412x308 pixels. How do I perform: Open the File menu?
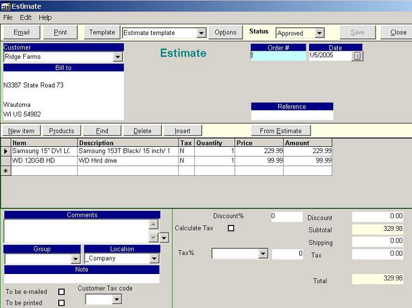(x=8, y=18)
